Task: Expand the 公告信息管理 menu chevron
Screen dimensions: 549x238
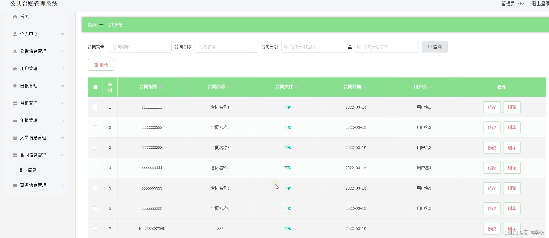Action: tap(63, 51)
